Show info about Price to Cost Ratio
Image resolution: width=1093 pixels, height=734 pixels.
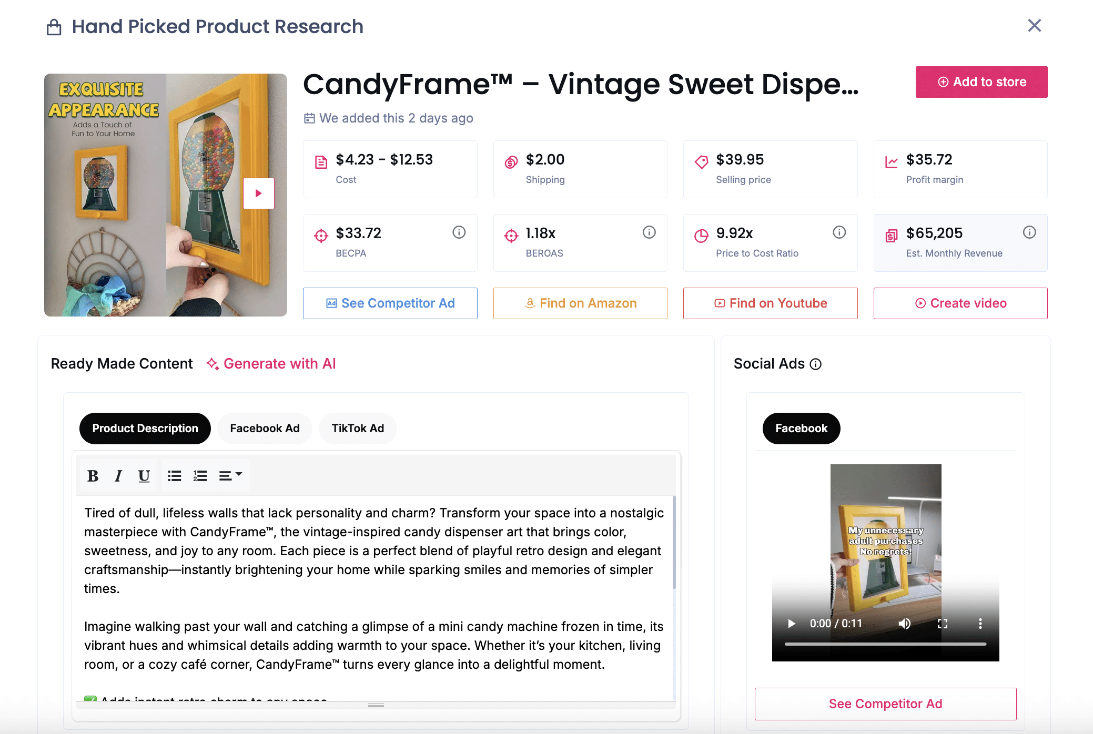point(839,232)
